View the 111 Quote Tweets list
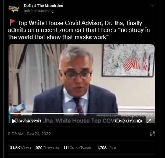The image size is (165, 158). point(78,148)
